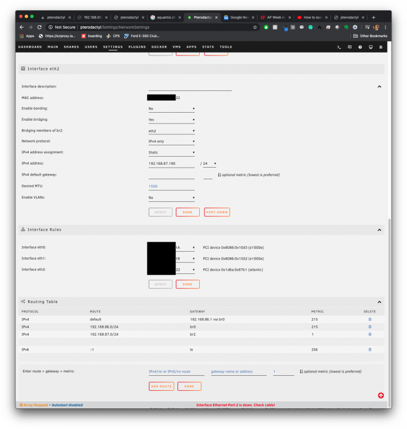The image size is (407, 429).
Task: Click the IPv4 default gateway field
Action: pyautogui.click(x=172, y=175)
